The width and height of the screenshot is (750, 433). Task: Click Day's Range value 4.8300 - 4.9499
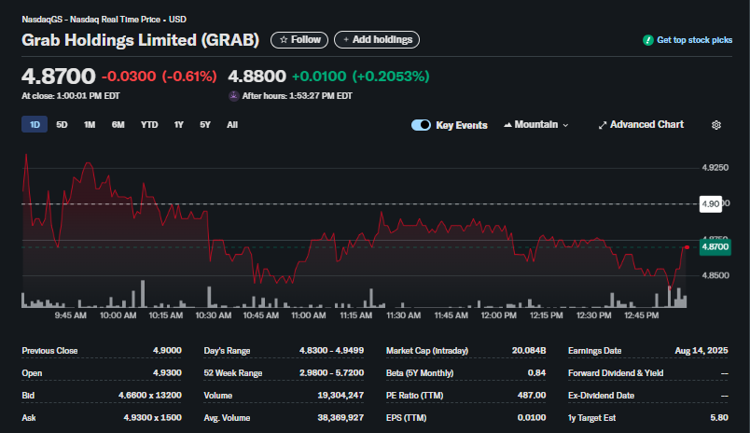[331, 351]
